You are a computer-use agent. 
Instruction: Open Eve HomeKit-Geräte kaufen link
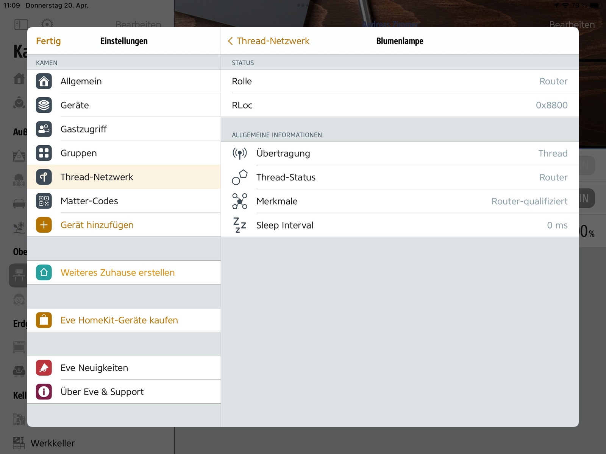point(119,320)
